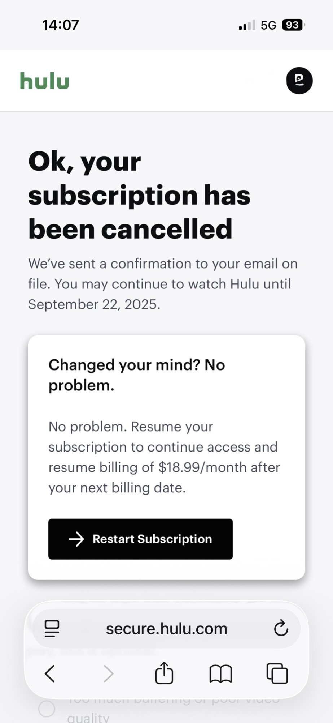Viewport: 333px width, 723px height.
Task: Tap the green Hulu logo
Action: click(44, 81)
